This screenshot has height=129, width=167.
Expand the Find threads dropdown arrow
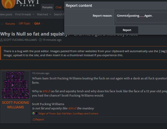(x=33, y=14)
